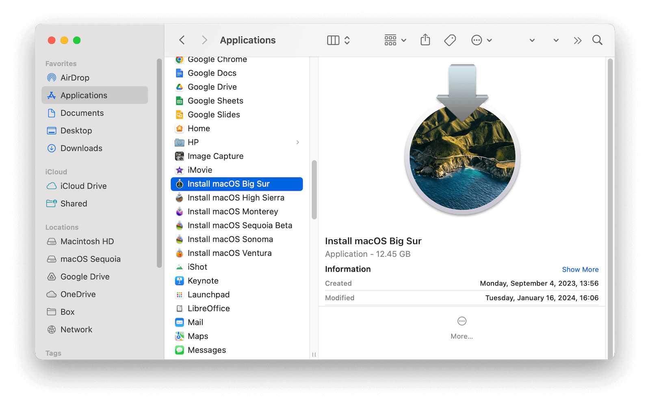Click the yellow minimize window button
650x406 pixels.
pos(64,40)
